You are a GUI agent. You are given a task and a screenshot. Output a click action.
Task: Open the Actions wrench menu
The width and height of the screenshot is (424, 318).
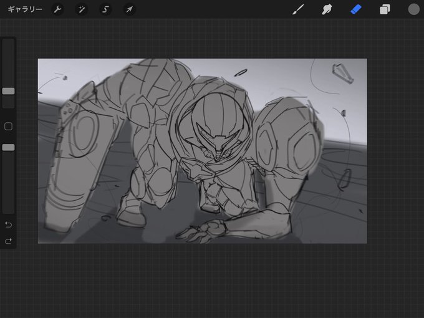[57, 9]
